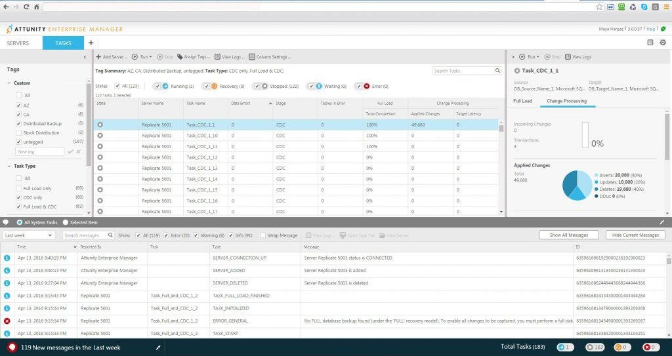Enable the Wrap Message checkbox
This screenshot has height=356, width=672.
(262, 235)
